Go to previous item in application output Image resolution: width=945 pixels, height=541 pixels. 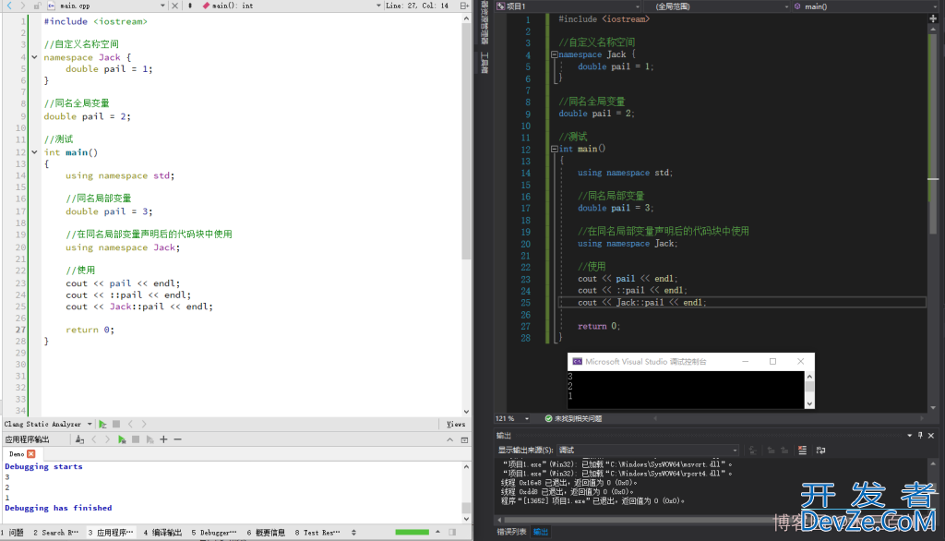94,439
